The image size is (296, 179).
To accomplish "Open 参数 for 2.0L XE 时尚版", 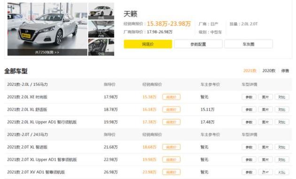I will [249, 97].
